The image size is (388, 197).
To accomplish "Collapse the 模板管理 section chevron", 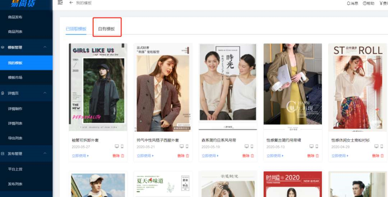I will pyautogui.click(x=45, y=47).
